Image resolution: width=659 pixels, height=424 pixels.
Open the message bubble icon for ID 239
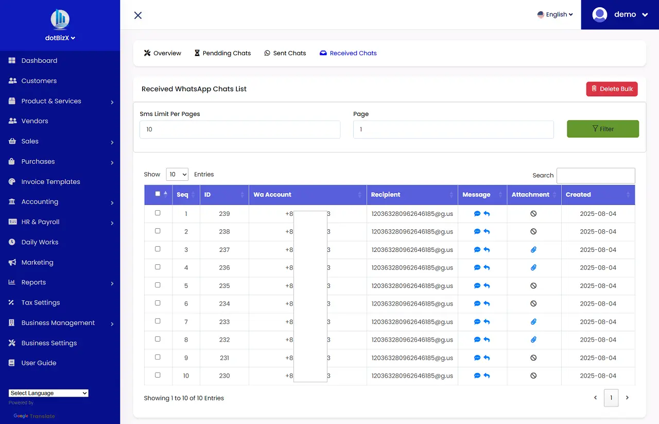pyautogui.click(x=477, y=213)
